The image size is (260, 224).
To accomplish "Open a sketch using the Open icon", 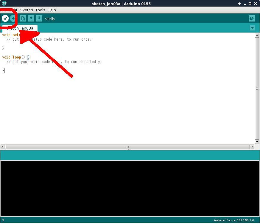I will point(31,18).
